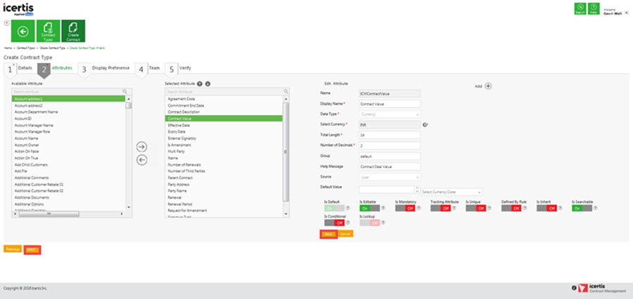This screenshot has height=299, width=633.
Task: Select Effective Date in Selected Attribute list
Action: pos(179,125)
